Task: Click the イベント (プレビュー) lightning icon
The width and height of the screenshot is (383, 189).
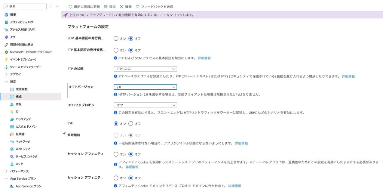Action: 6,59
